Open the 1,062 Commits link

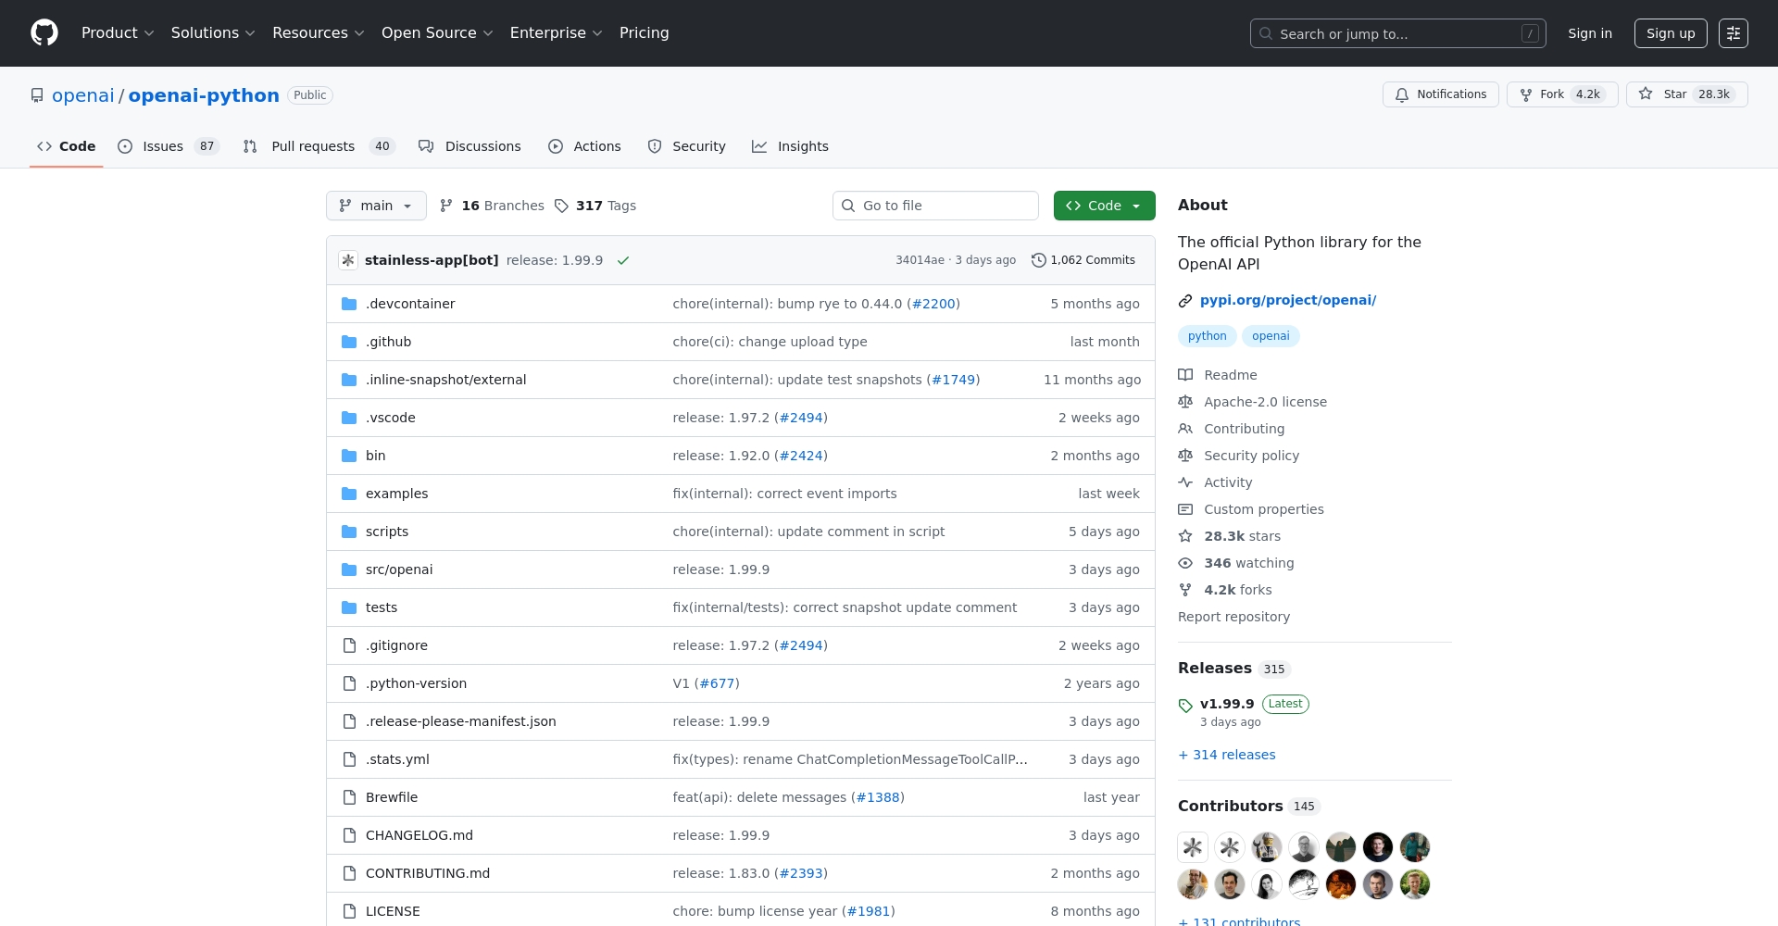click(x=1083, y=260)
